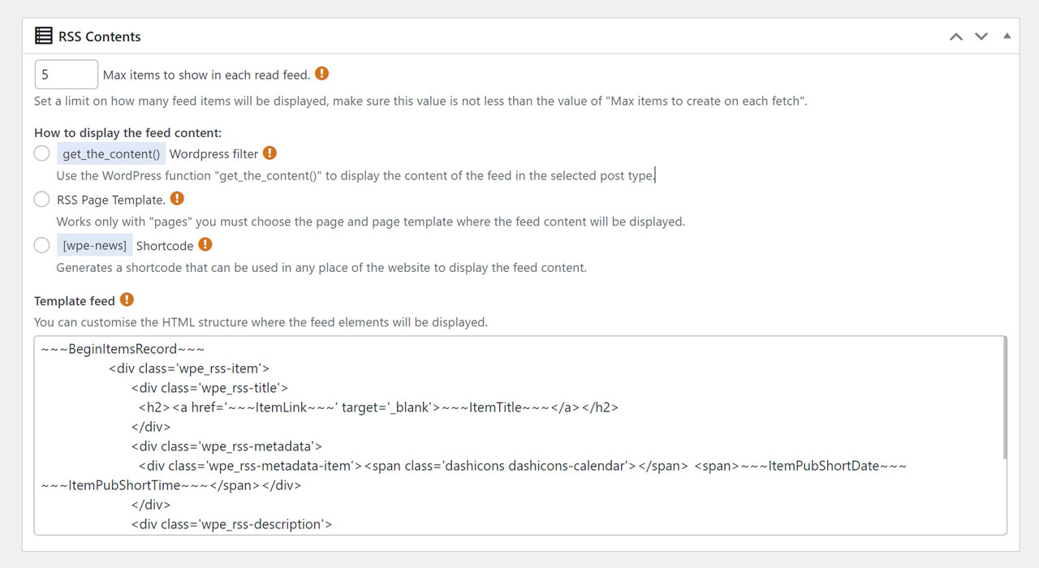
Task: Open help icon next to Wordpress filter
Action: pyautogui.click(x=269, y=153)
